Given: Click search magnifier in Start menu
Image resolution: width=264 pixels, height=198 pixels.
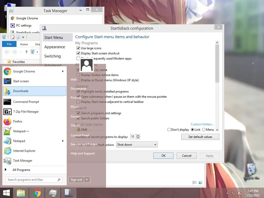Looking at the screenshot, I should [x=59, y=180].
